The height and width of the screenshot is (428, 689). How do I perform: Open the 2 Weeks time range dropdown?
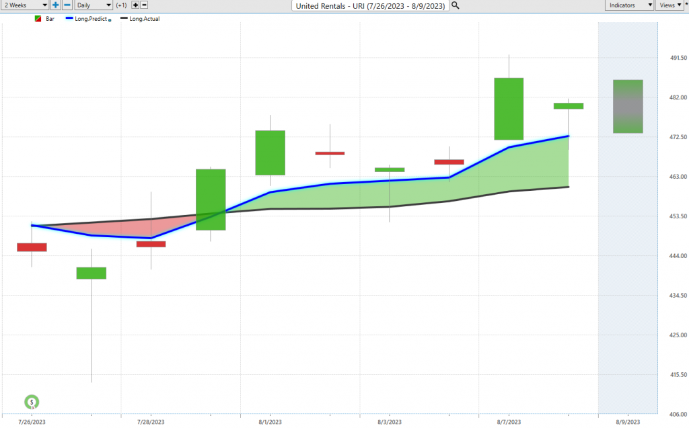pos(26,5)
